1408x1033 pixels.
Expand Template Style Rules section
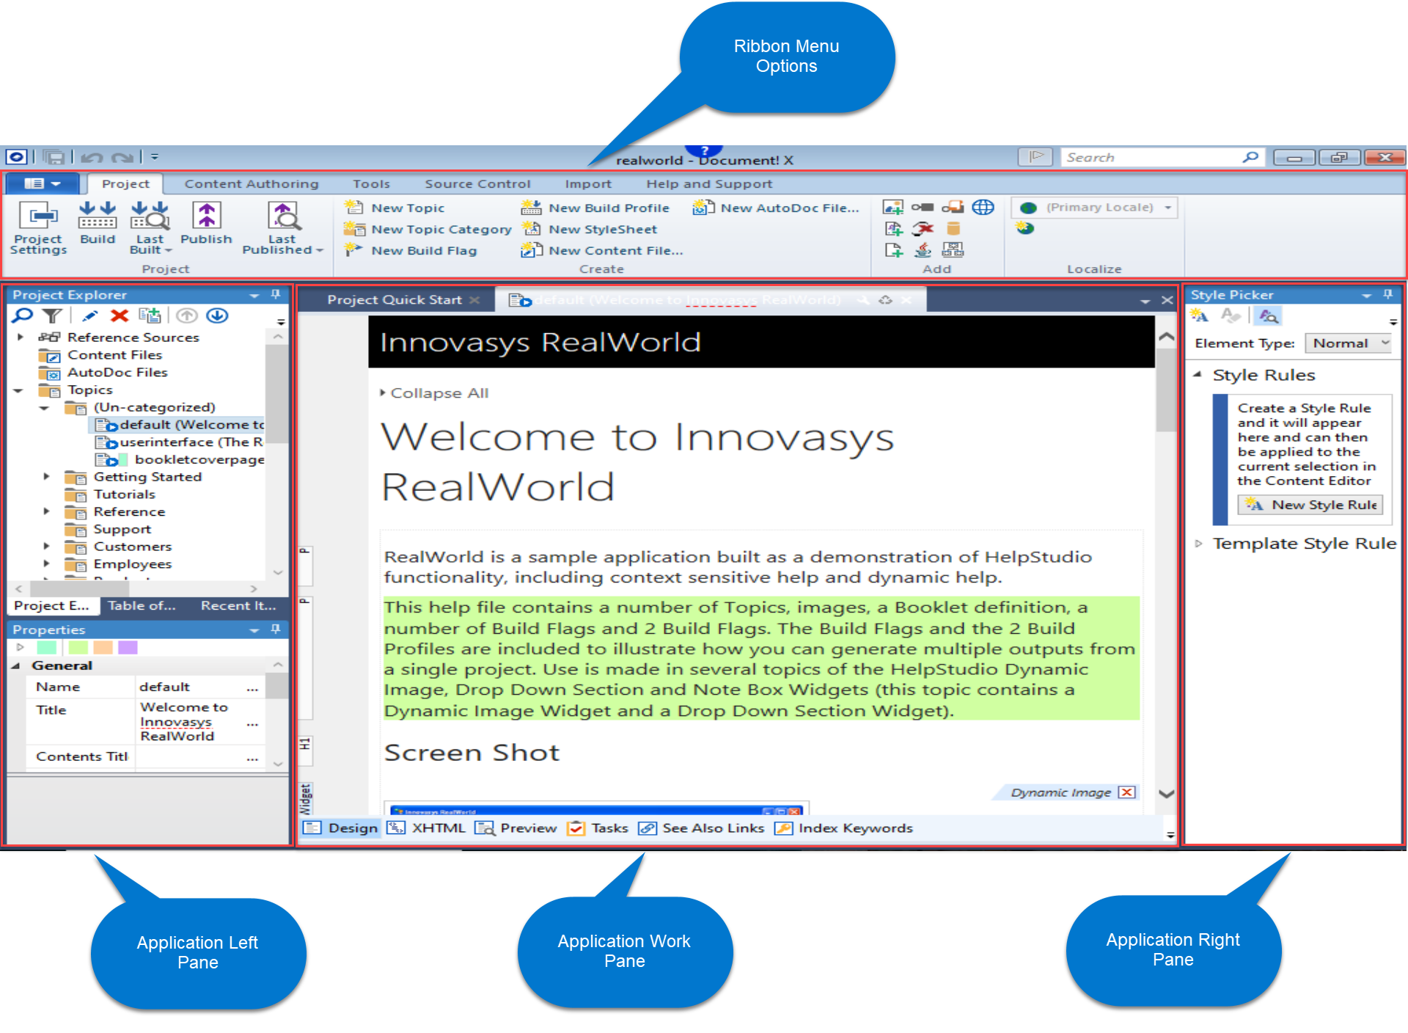[1199, 544]
